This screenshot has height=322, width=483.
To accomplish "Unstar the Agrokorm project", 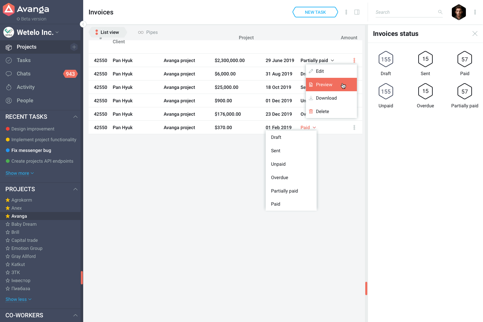I will (8, 200).
